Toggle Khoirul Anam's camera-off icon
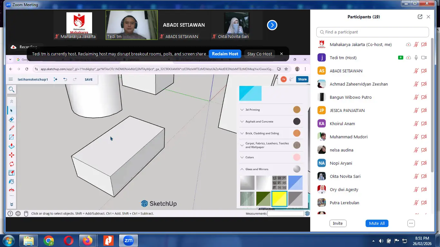Screen dimensions: 440x247 [424, 123]
